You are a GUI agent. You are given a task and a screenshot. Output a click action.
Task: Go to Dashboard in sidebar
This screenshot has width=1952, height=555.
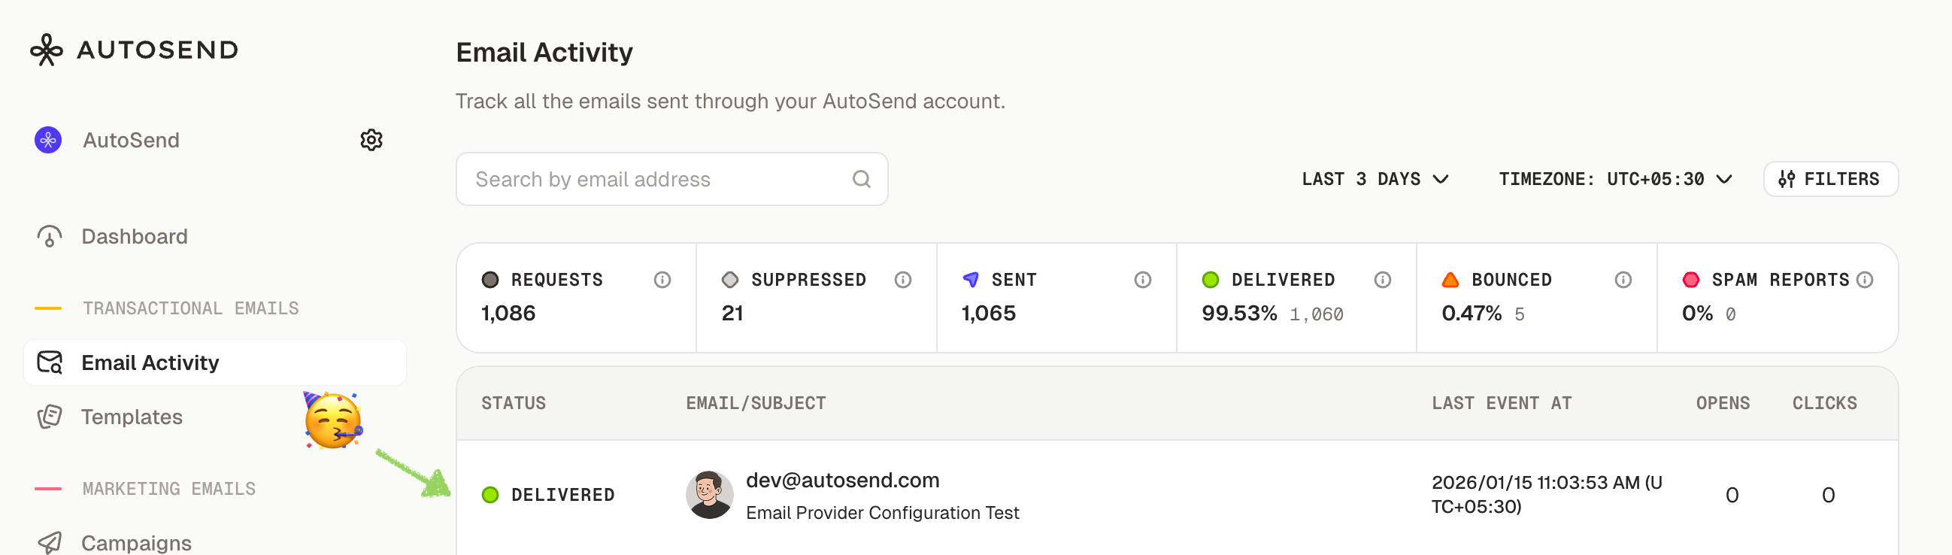134,237
